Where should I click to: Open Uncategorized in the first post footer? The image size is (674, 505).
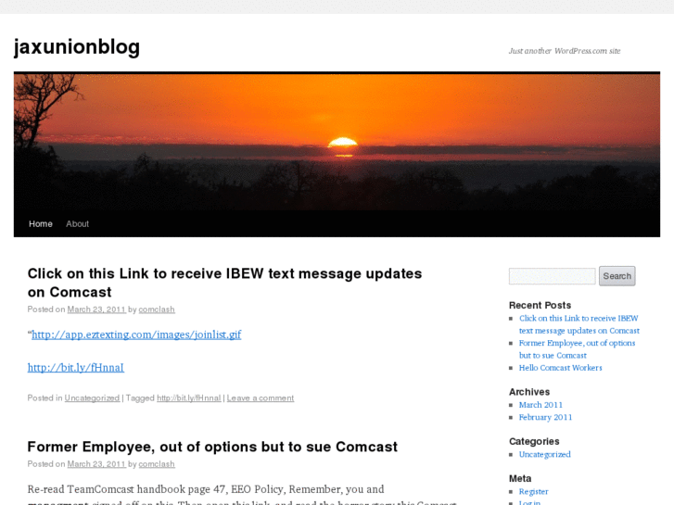point(92,398)
